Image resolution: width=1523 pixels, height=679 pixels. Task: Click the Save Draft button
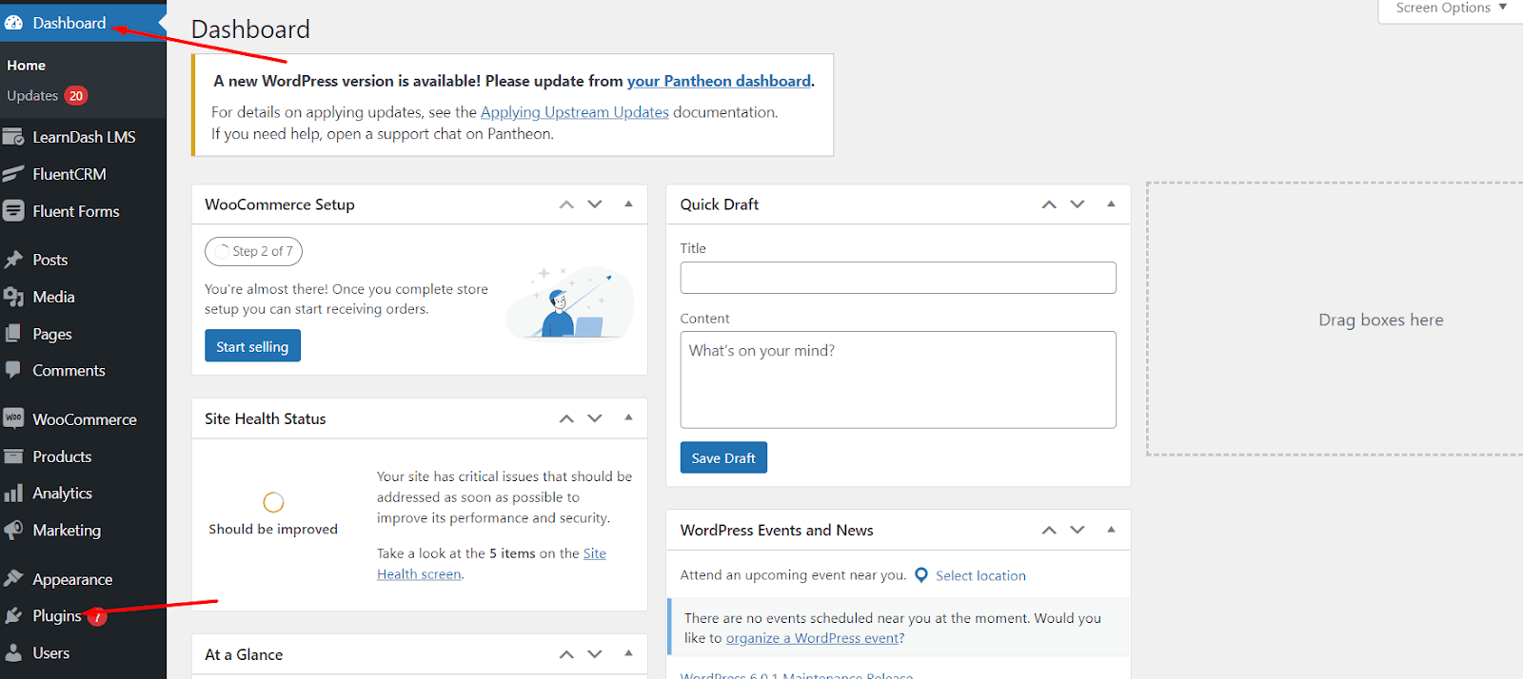point(723,457)
